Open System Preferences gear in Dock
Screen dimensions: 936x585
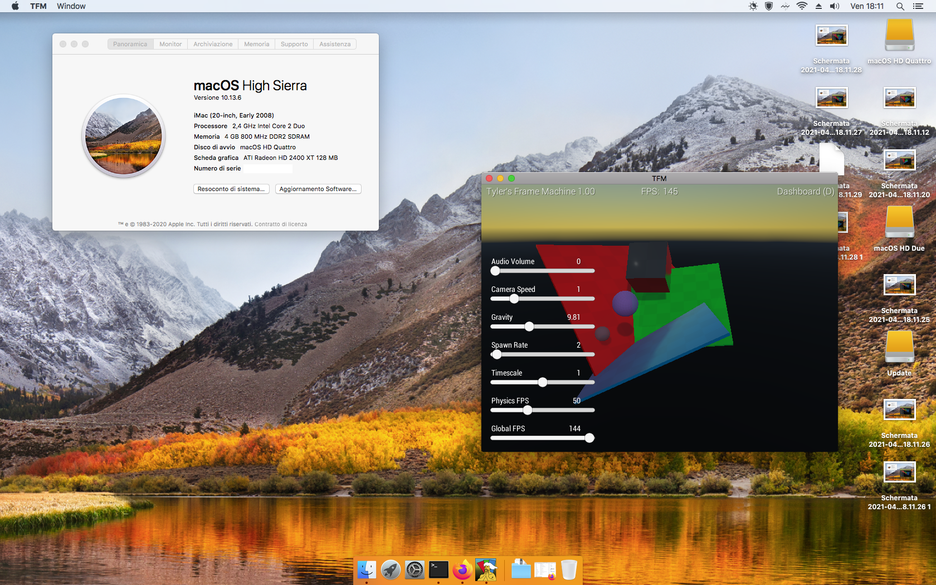[415, 570]
